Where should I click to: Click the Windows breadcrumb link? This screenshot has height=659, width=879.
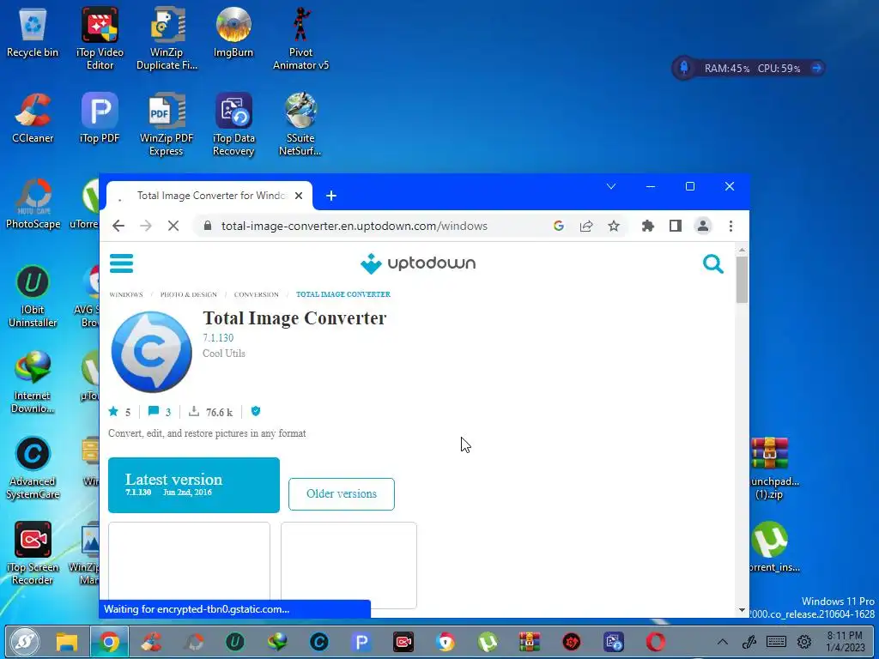click(126, 294)
